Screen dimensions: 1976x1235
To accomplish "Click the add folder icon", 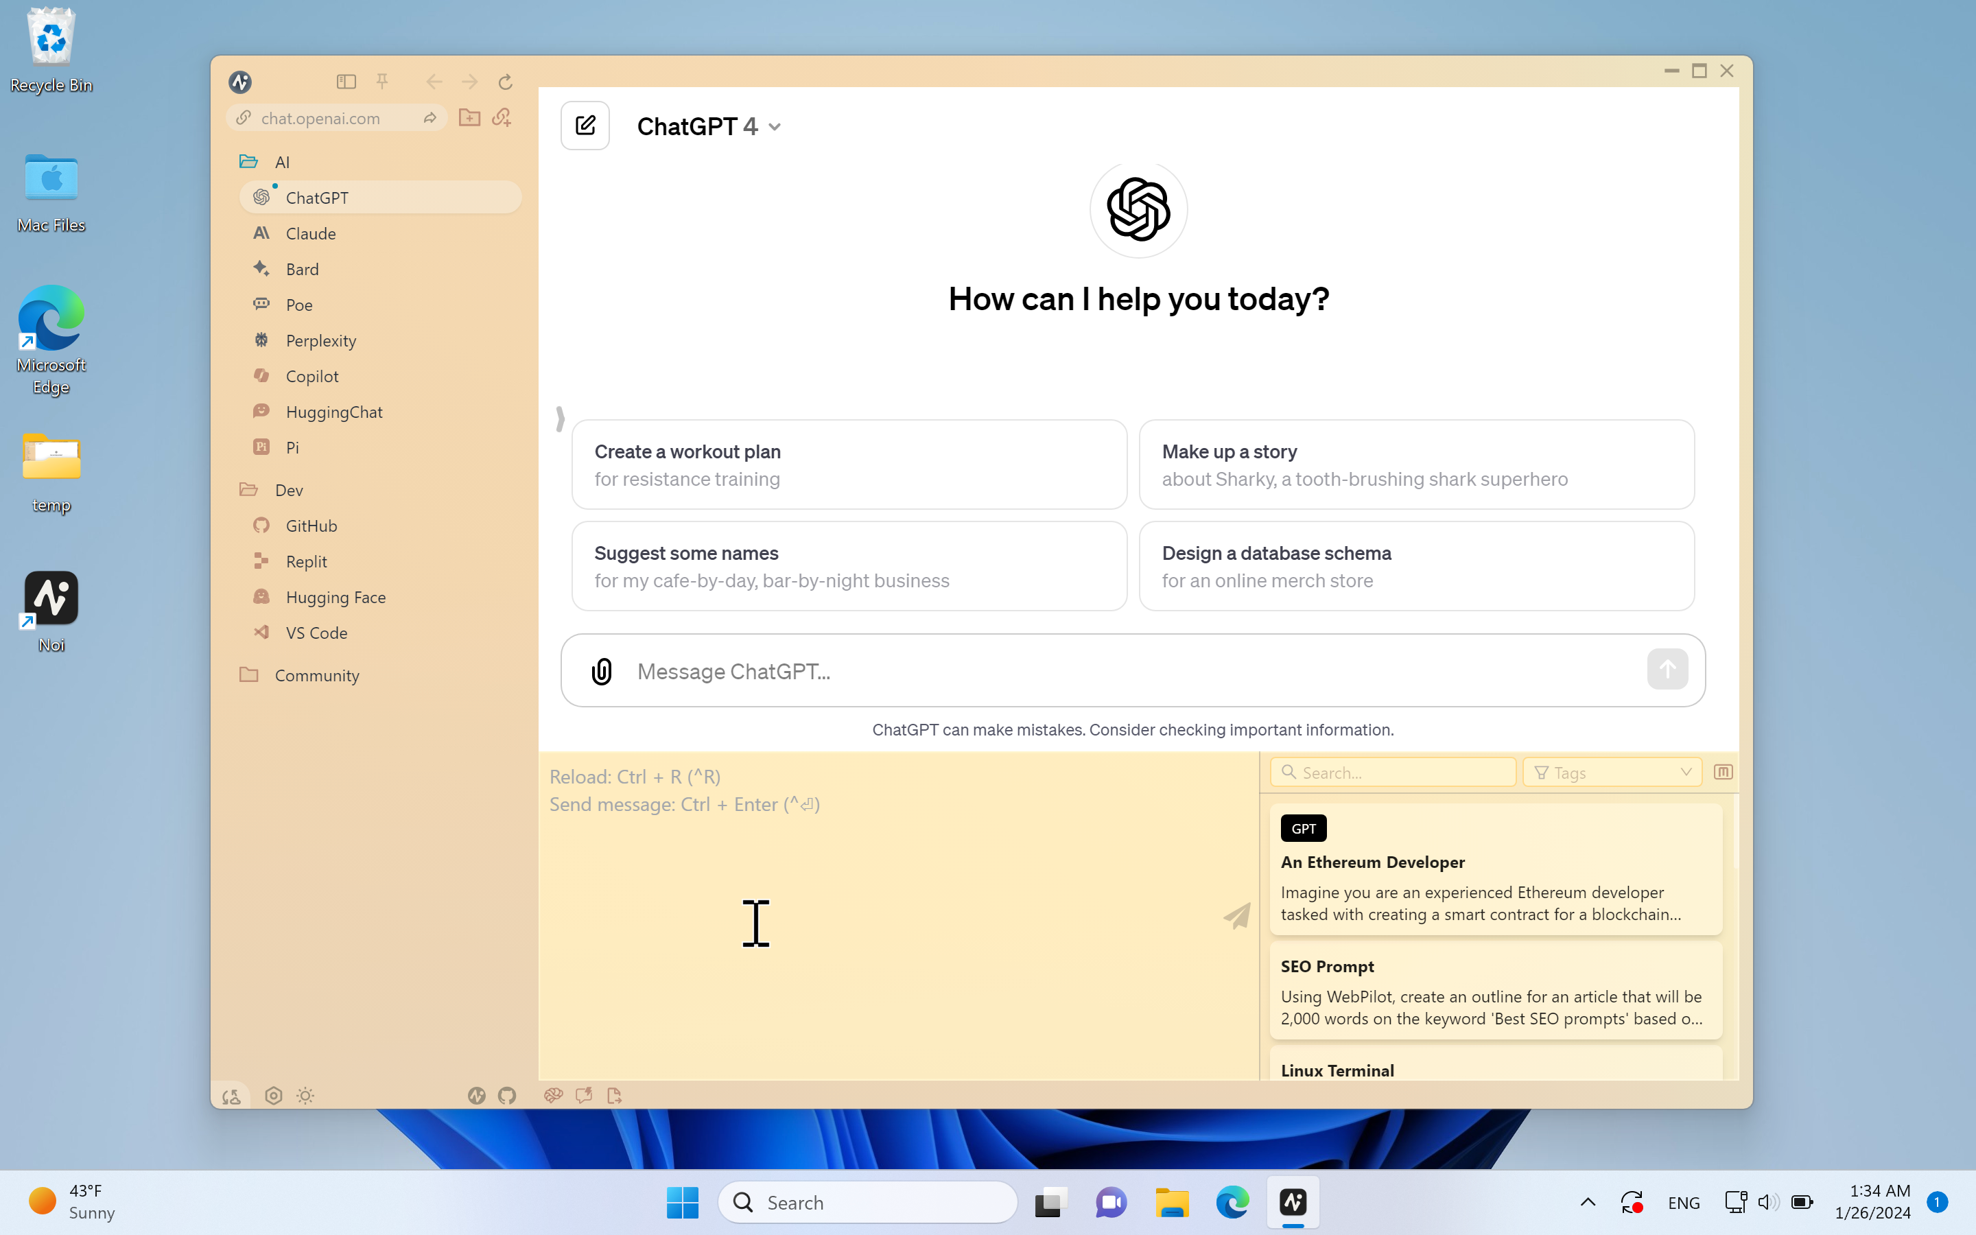I will click(469, 117).
